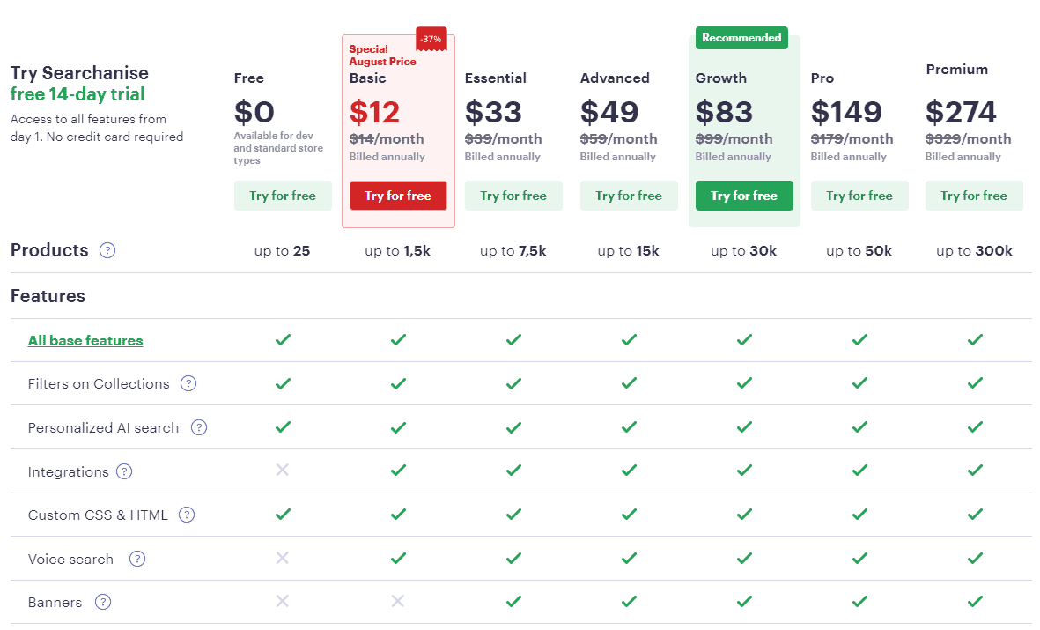
Task: Start the Growth plan Try for free button
Action: tap(744, 196)
